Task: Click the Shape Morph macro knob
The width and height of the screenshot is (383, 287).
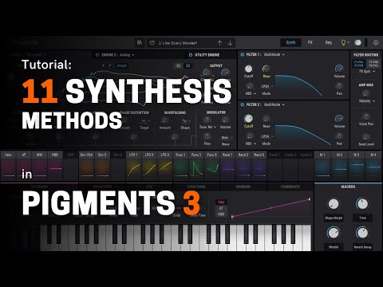Action: tap(334, 204)
